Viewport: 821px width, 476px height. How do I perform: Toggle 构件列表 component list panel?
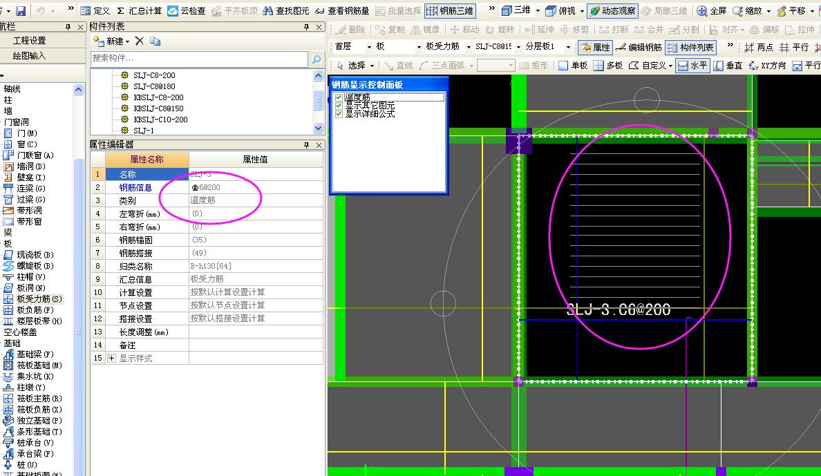690,47
